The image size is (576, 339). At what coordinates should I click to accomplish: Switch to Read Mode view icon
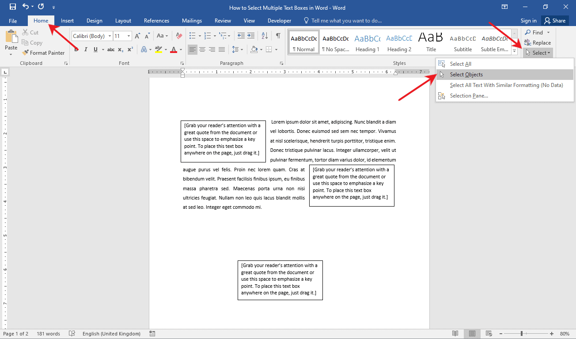[x=455, y=334]
